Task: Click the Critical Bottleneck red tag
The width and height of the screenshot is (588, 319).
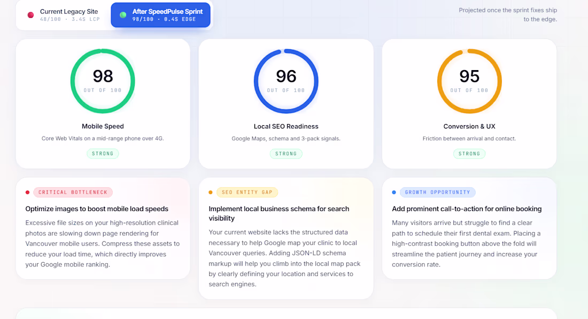Action: click(73, 192)
